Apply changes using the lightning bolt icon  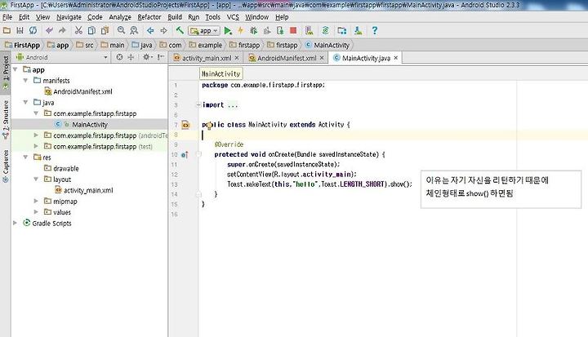[240, 30]
